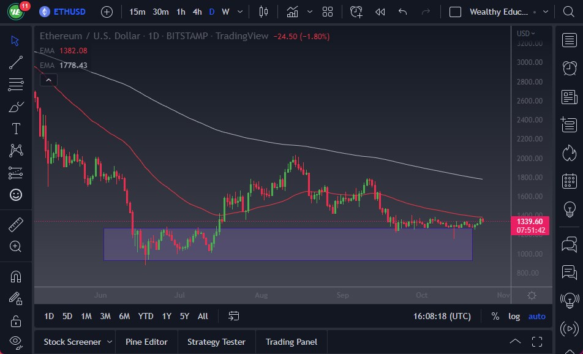583x354 pixels.
Task: Open the Strategy Tester tab
Action: [x=216, y=342]
